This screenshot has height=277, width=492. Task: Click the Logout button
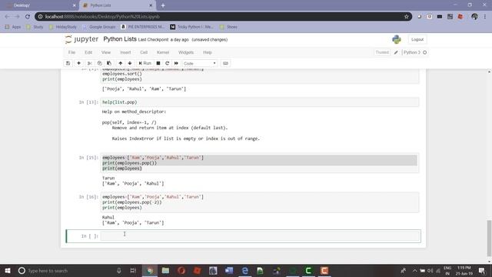click(417, 39)
